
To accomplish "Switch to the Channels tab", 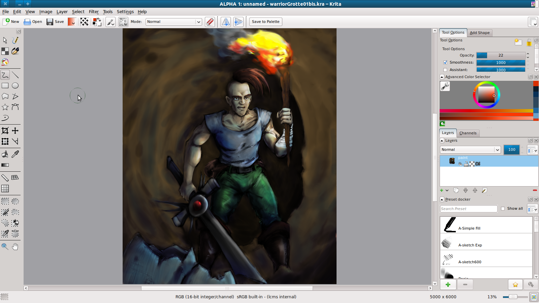I will 468,133.
